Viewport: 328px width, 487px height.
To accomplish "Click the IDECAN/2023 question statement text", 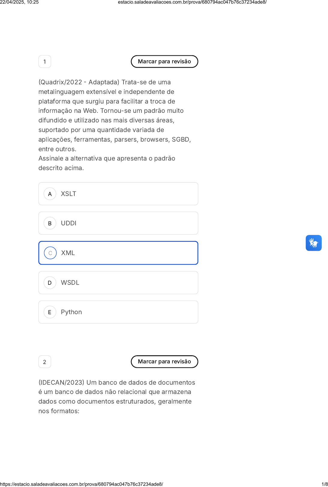I will pos(117,397).
